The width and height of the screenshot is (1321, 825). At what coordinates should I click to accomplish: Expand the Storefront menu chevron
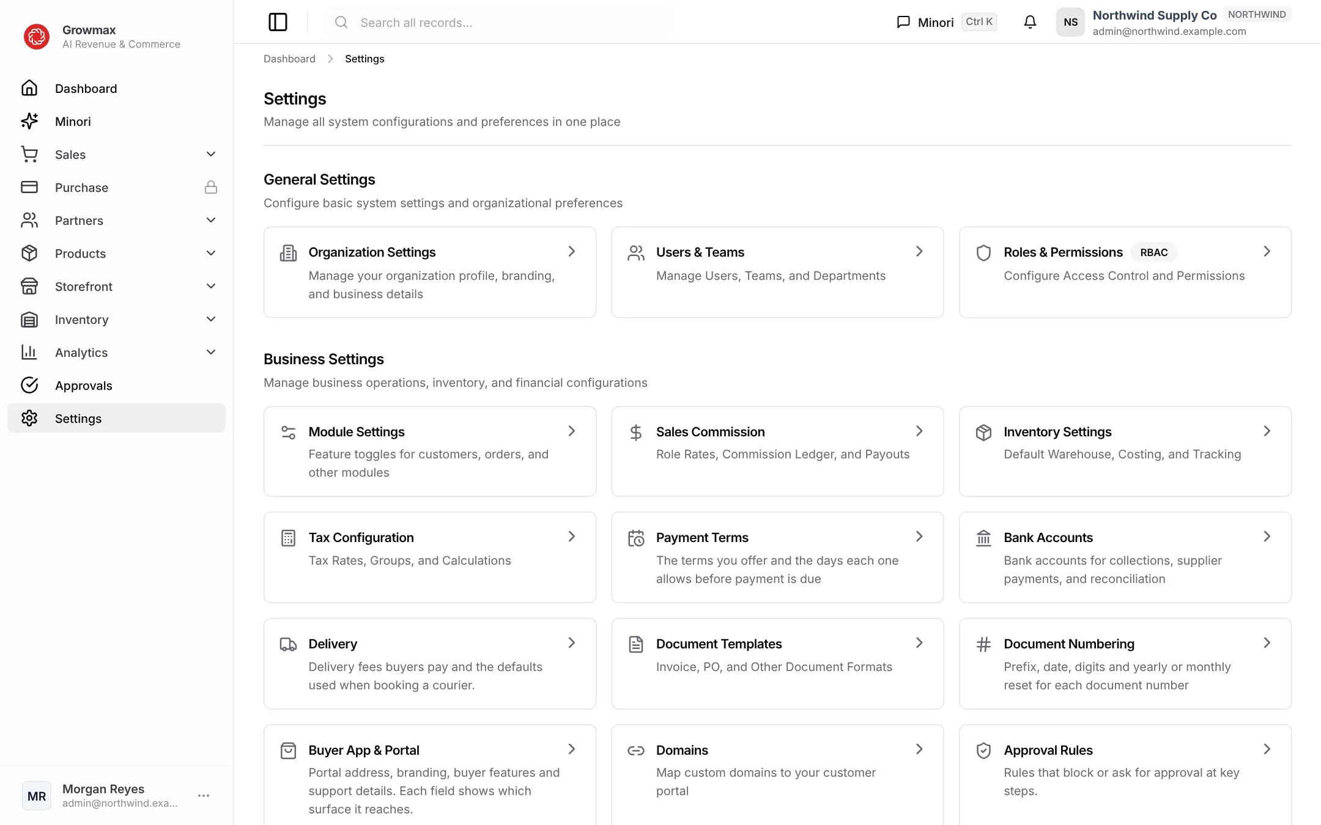211,286
